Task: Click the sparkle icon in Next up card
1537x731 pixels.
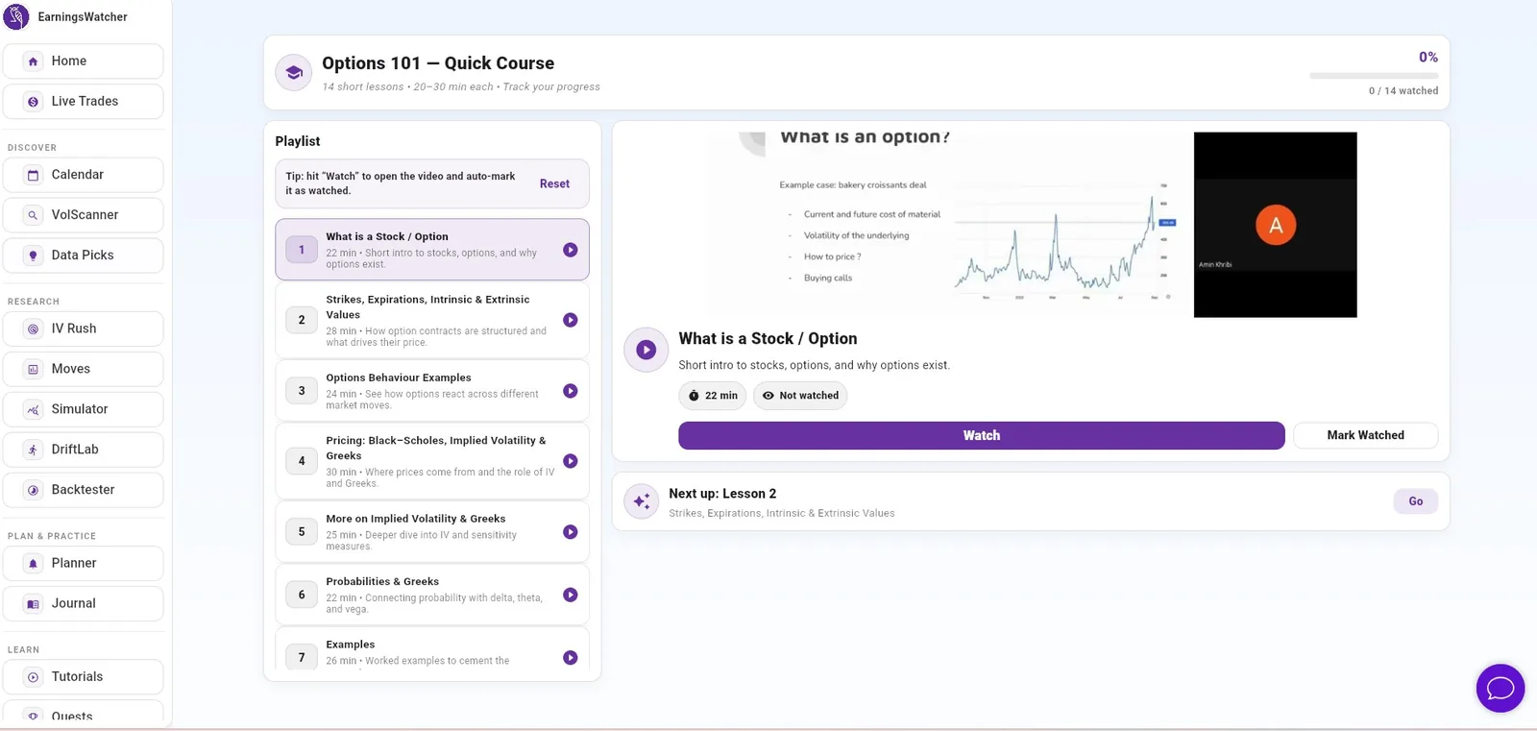Action: (642, 501)
